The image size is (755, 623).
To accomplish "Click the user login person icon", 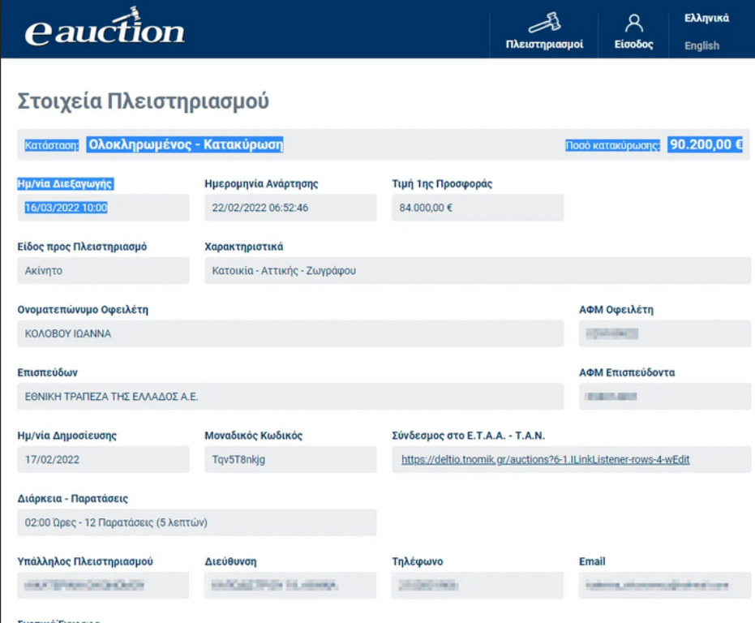I will click(x=633, y=23).
